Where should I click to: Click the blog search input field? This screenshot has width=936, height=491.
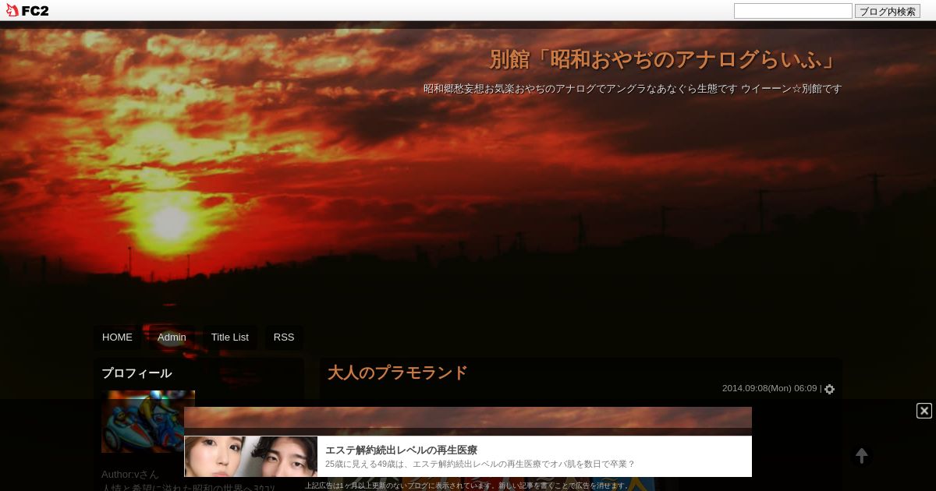[x=792, y=11]
